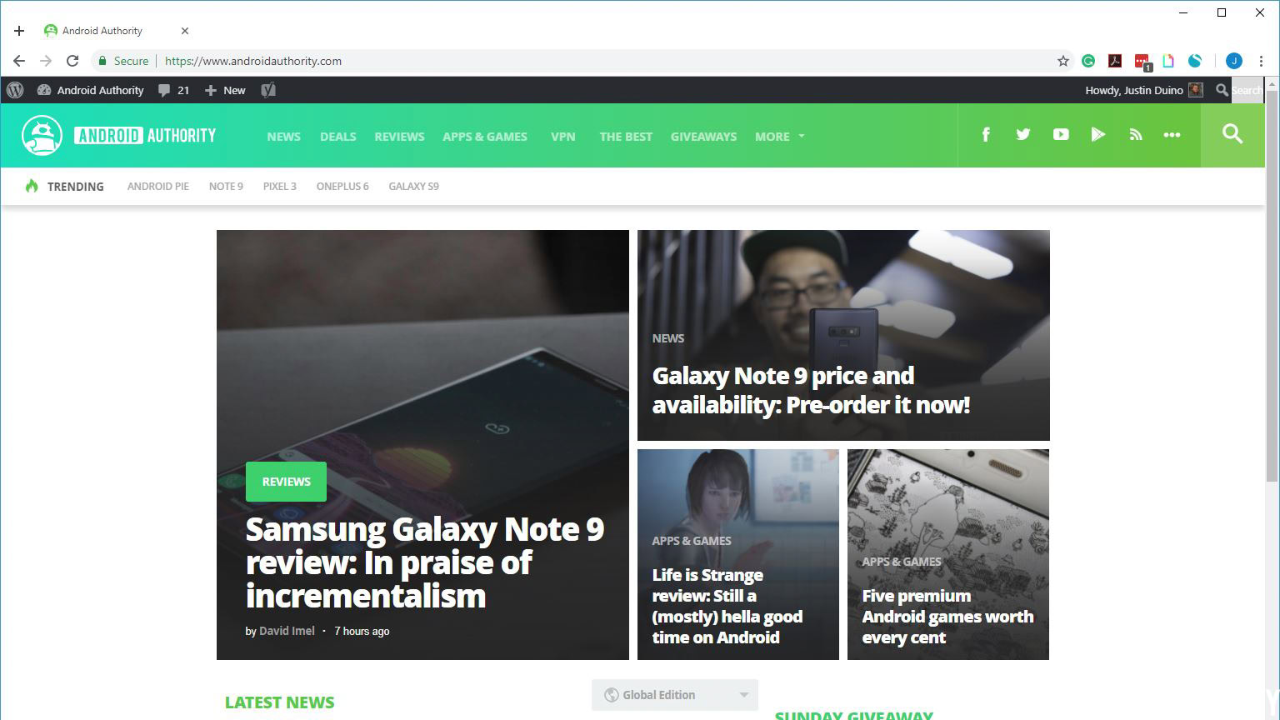Open the Deals section
Screen dimensions: 1280x720
coord(337,137)
